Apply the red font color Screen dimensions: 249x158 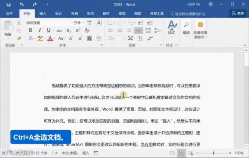click(x=50, y=38)
